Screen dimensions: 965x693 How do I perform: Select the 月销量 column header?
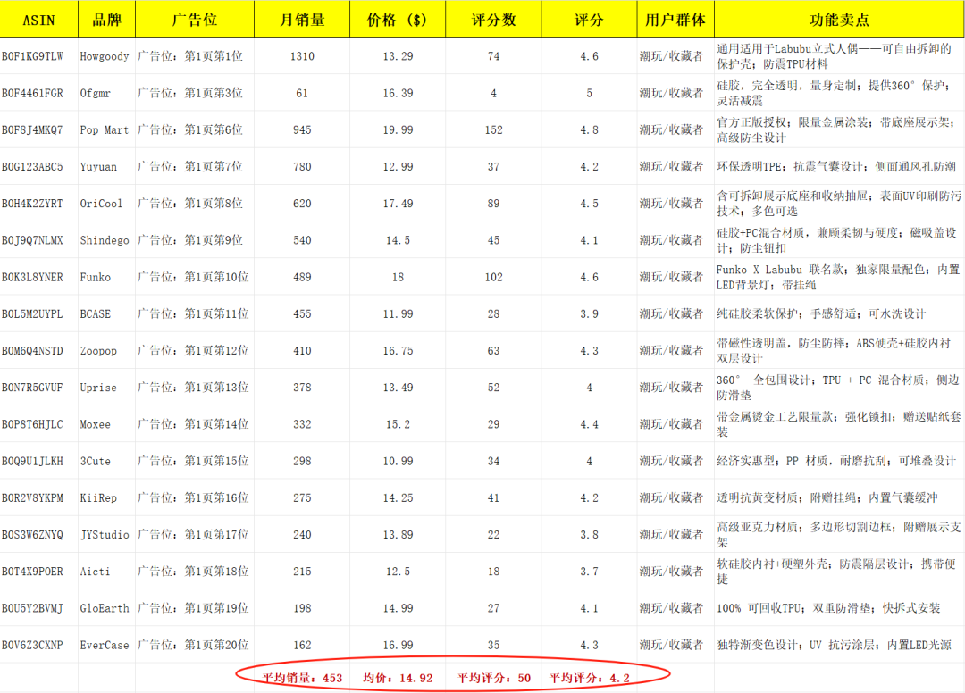click(302, 20)
